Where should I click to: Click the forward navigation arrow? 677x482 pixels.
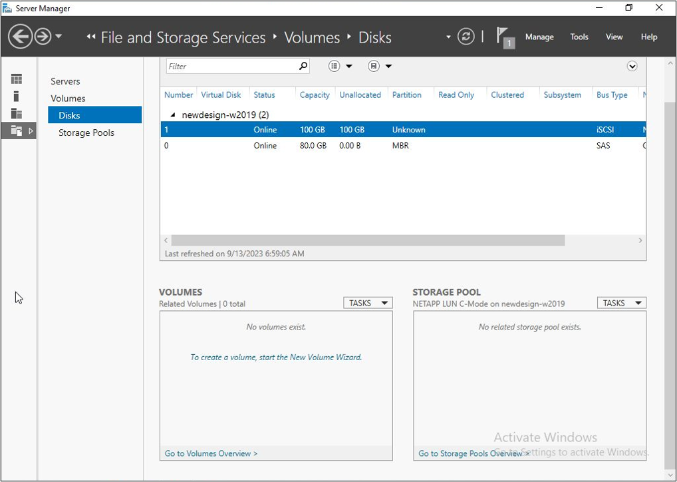click(43, 37)
